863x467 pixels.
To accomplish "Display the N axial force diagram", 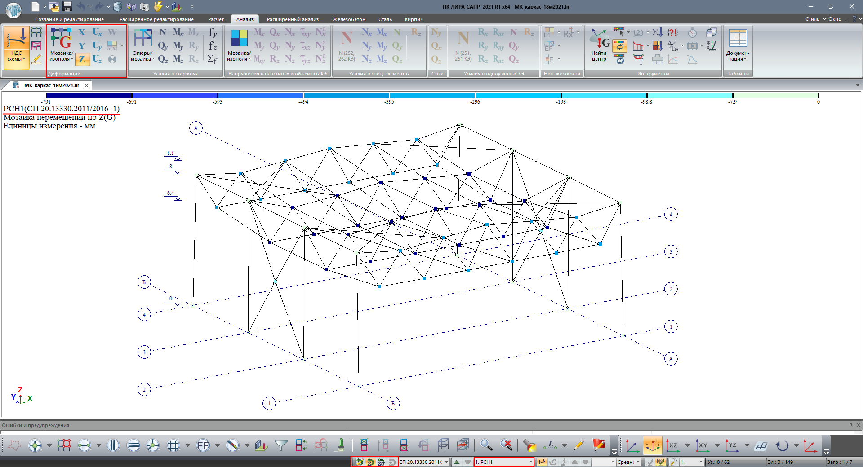I will 163,32.
